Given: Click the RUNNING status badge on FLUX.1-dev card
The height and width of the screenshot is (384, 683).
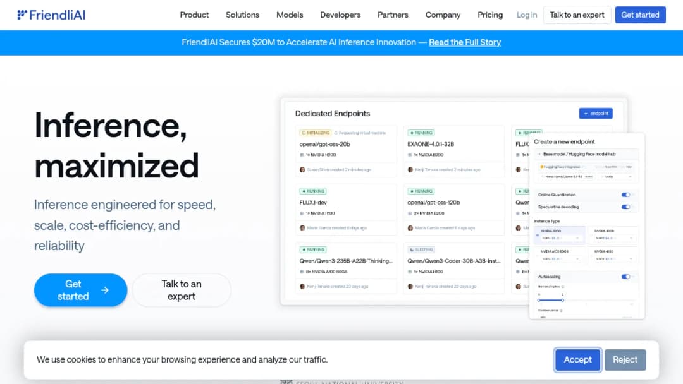Looking at the screenshot, I should point(313,191).
